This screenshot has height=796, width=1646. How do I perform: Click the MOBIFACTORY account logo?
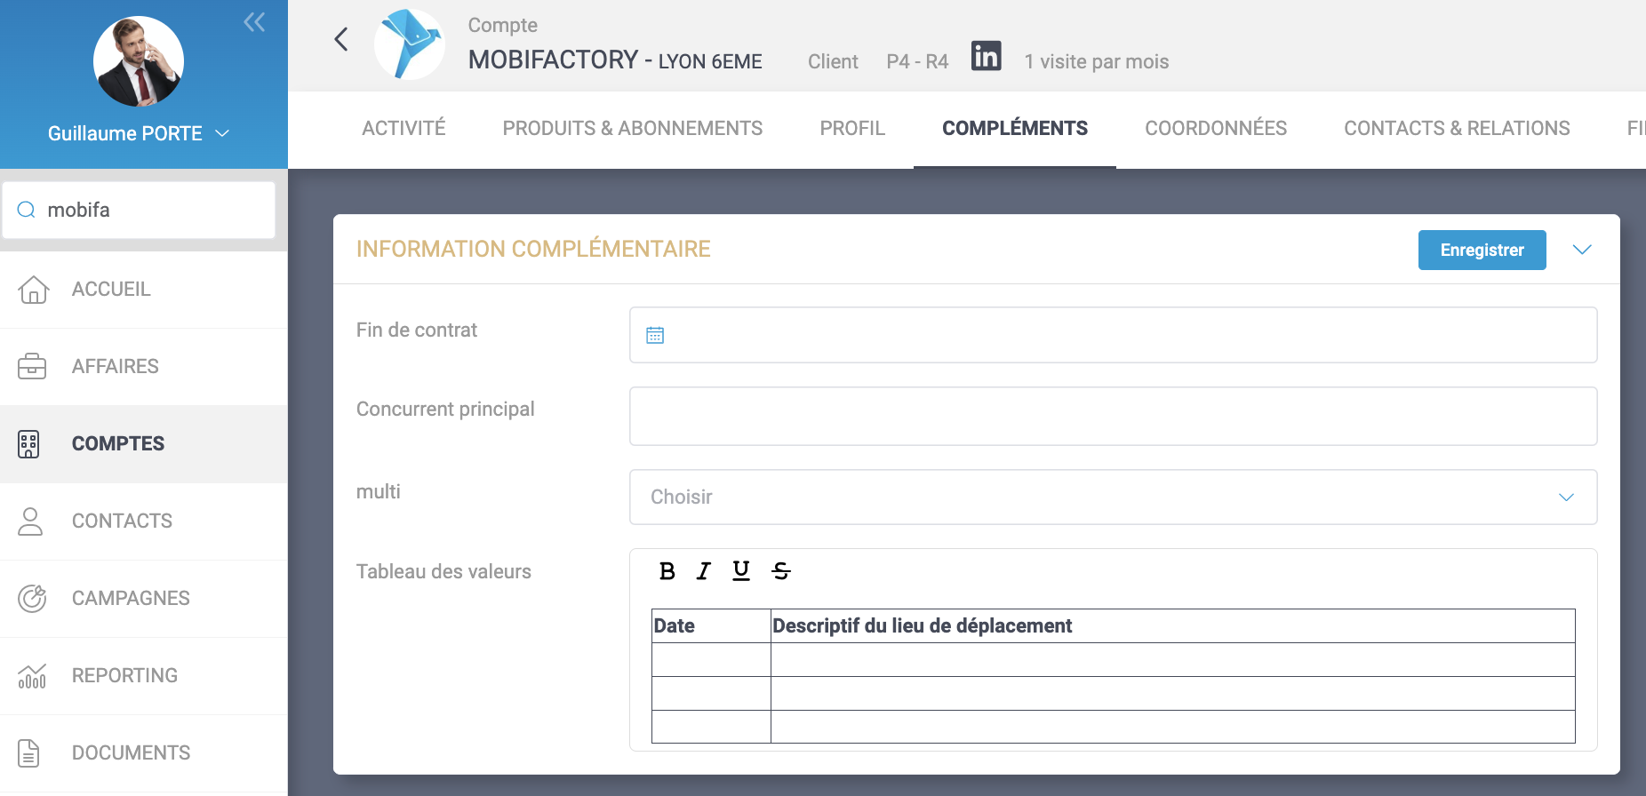coord(410,44)
